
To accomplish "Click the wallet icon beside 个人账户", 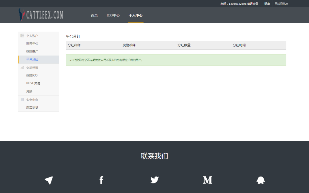I will 22,36.
